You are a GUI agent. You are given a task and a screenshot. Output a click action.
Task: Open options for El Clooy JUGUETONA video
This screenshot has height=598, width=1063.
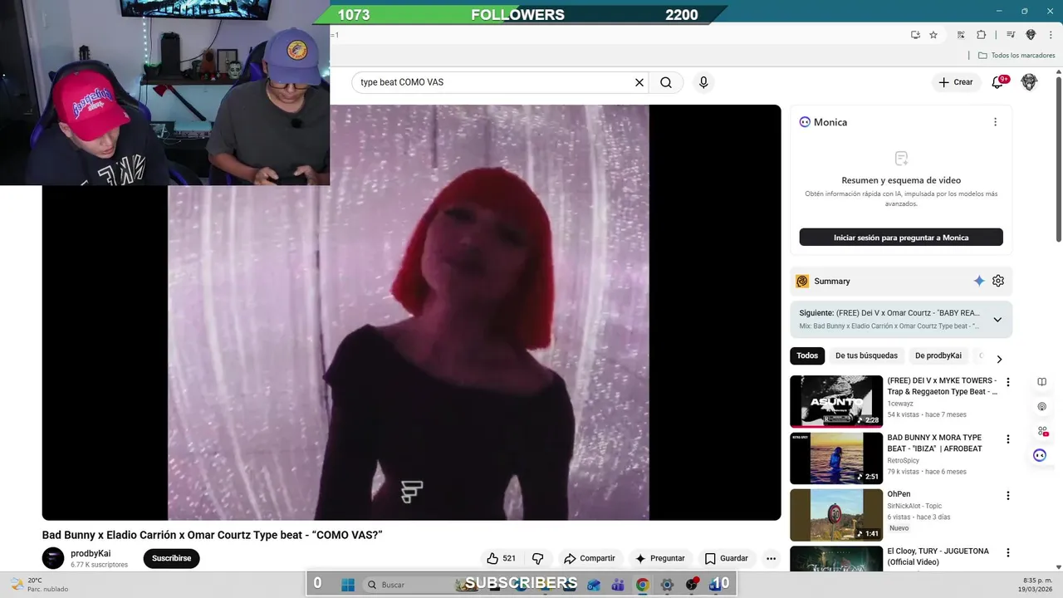pyautogui.click(x=1008, y=552)
